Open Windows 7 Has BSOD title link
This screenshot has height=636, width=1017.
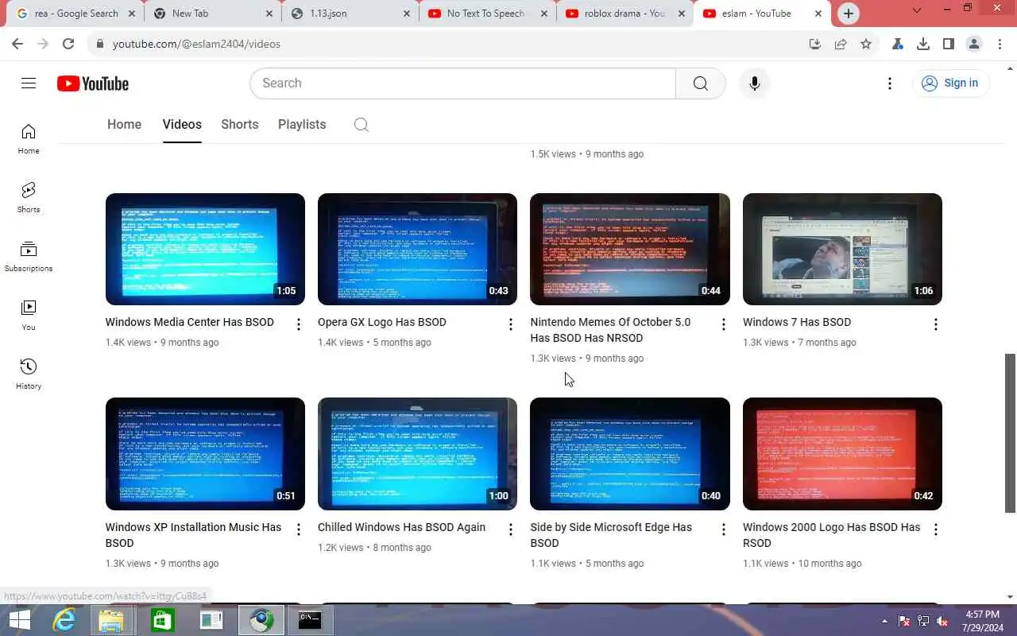point(797,323)
